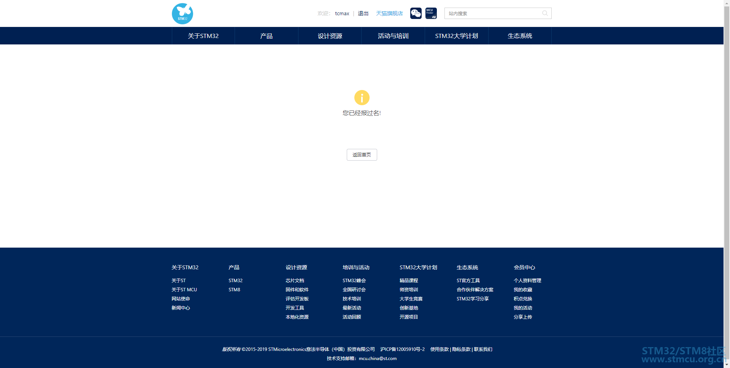Open the MCU Finder icon
This screenshot has width=730, height=368.
431,13
